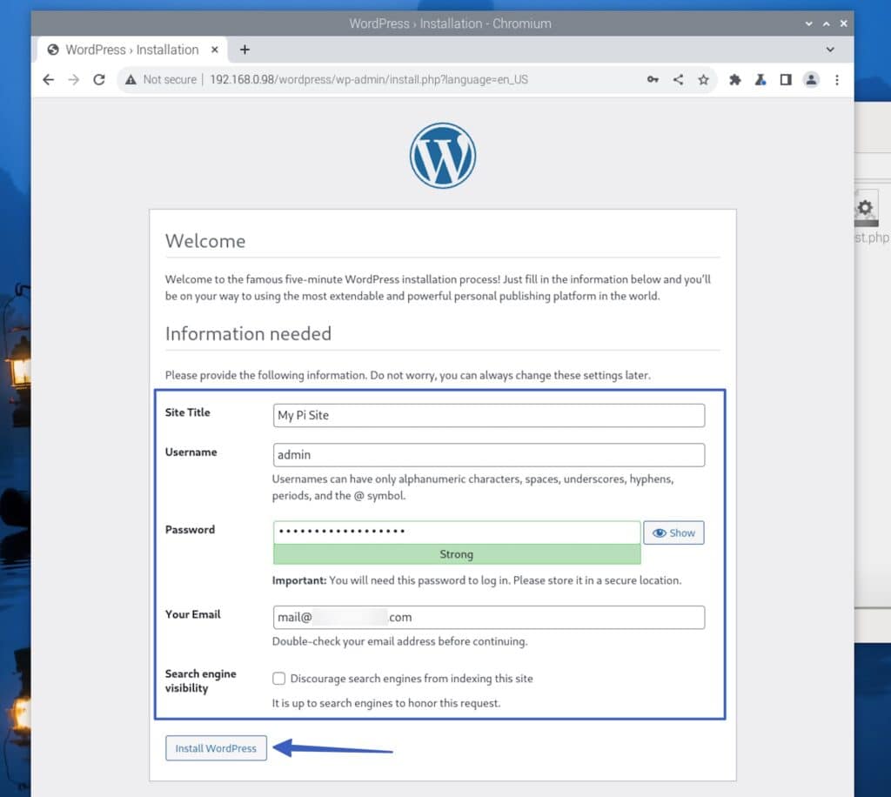The width and height of the screenshot is (891, 797).
Task: Click the Strong password strength indicator
Action: click(x=457, y=554)
